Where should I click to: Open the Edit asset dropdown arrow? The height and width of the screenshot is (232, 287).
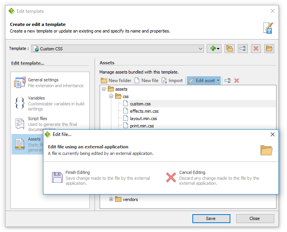(218, 81)
